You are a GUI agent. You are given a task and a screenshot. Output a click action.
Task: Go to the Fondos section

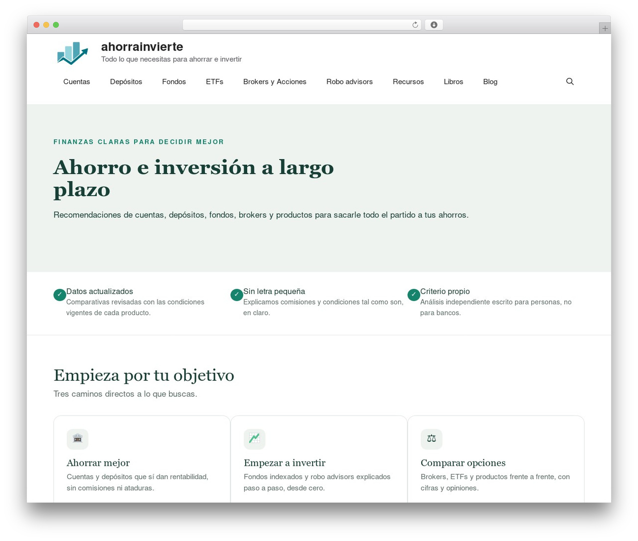pos(174,82)
